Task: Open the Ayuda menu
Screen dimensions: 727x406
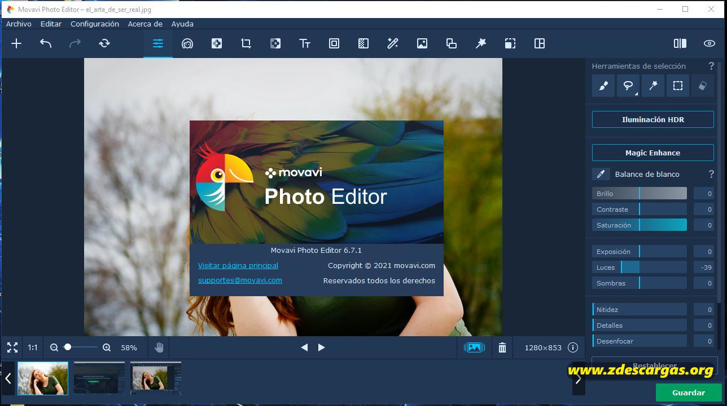Action: click(182, 24)
